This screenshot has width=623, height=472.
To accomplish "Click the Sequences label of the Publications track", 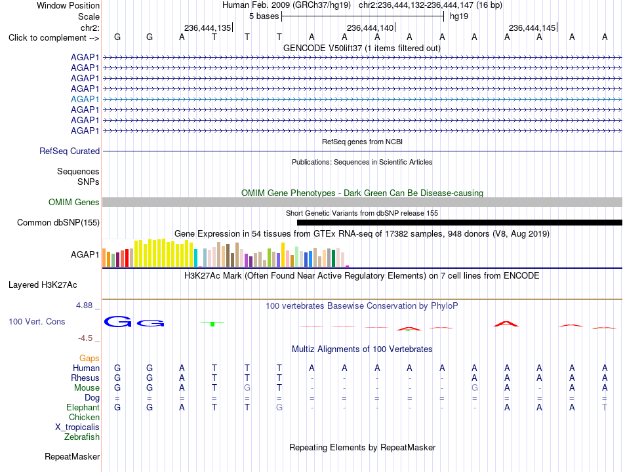I will tap(78, 171).
